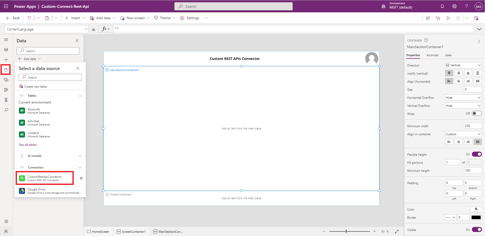Click the Play preview app icon
The width and height of the screenshot is (485, 236).
pyautogui.click(x=448, y=18)
